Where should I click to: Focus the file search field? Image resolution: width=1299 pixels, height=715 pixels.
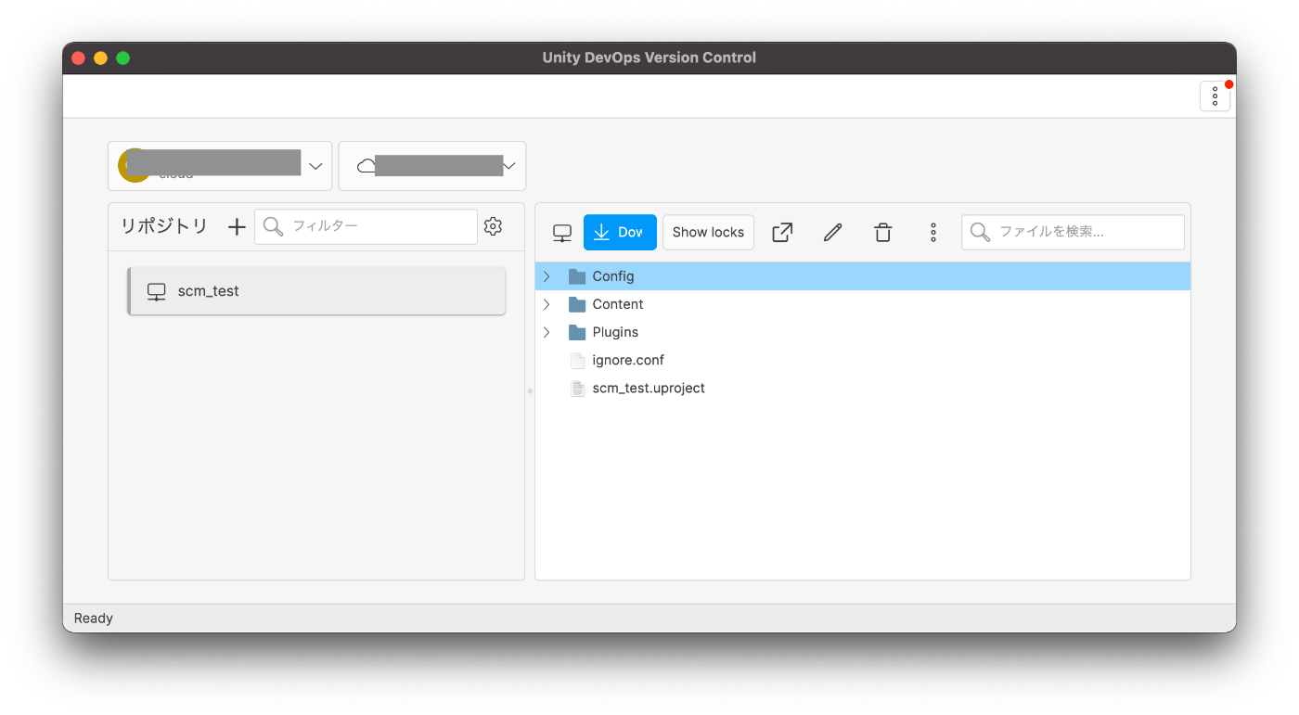point(1073,233)
